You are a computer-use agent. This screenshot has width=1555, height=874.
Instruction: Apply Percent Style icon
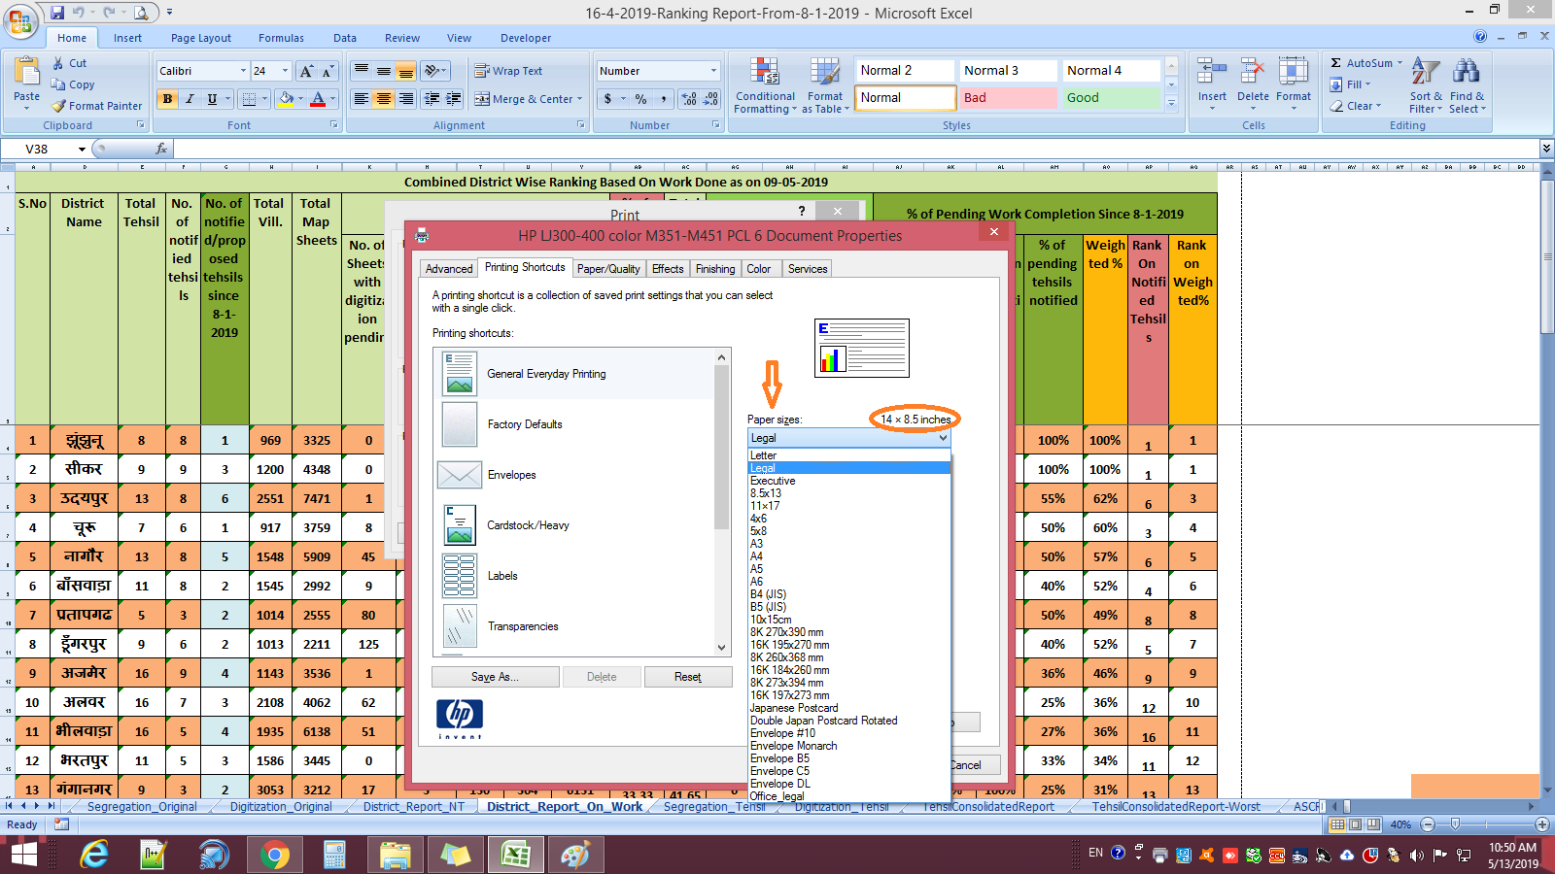pos(640,99)
